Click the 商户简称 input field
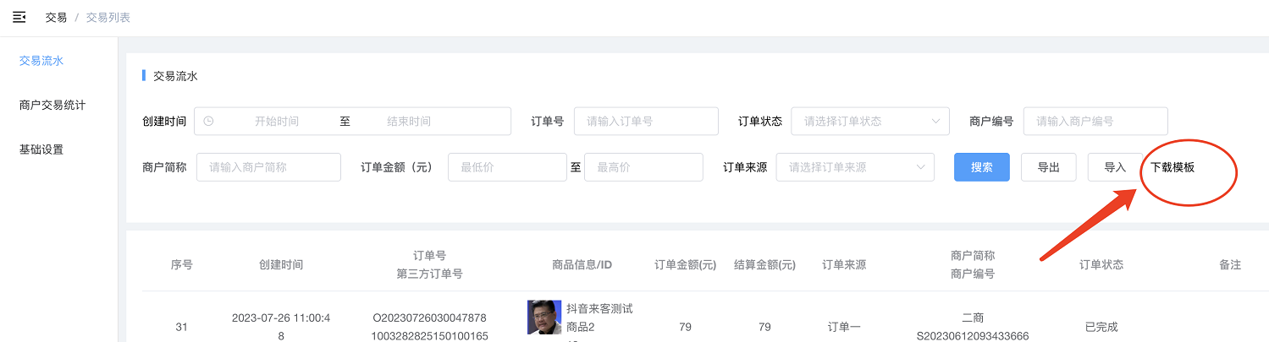This screenshot has width=1269, height=342. pos(268,167)
